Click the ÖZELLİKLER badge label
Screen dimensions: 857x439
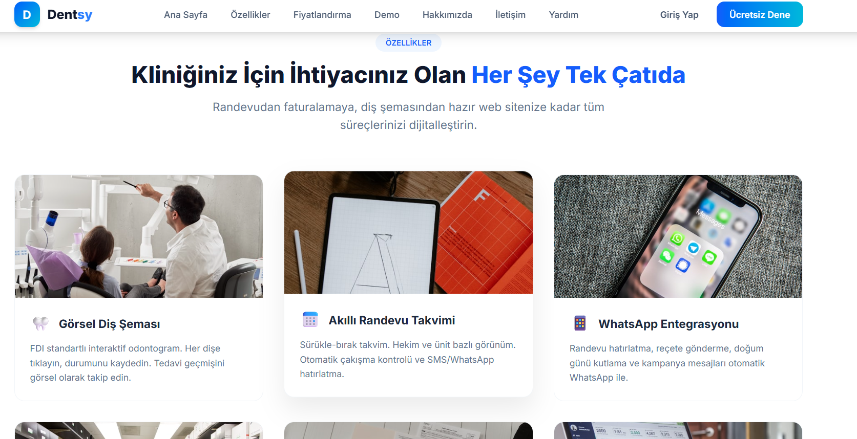(x=408, y=42)
